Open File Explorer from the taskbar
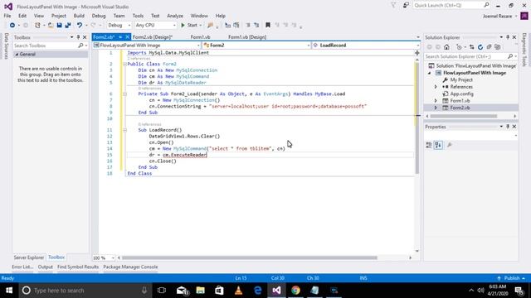This screenshot has height=298, width=531. click(201, 291)
